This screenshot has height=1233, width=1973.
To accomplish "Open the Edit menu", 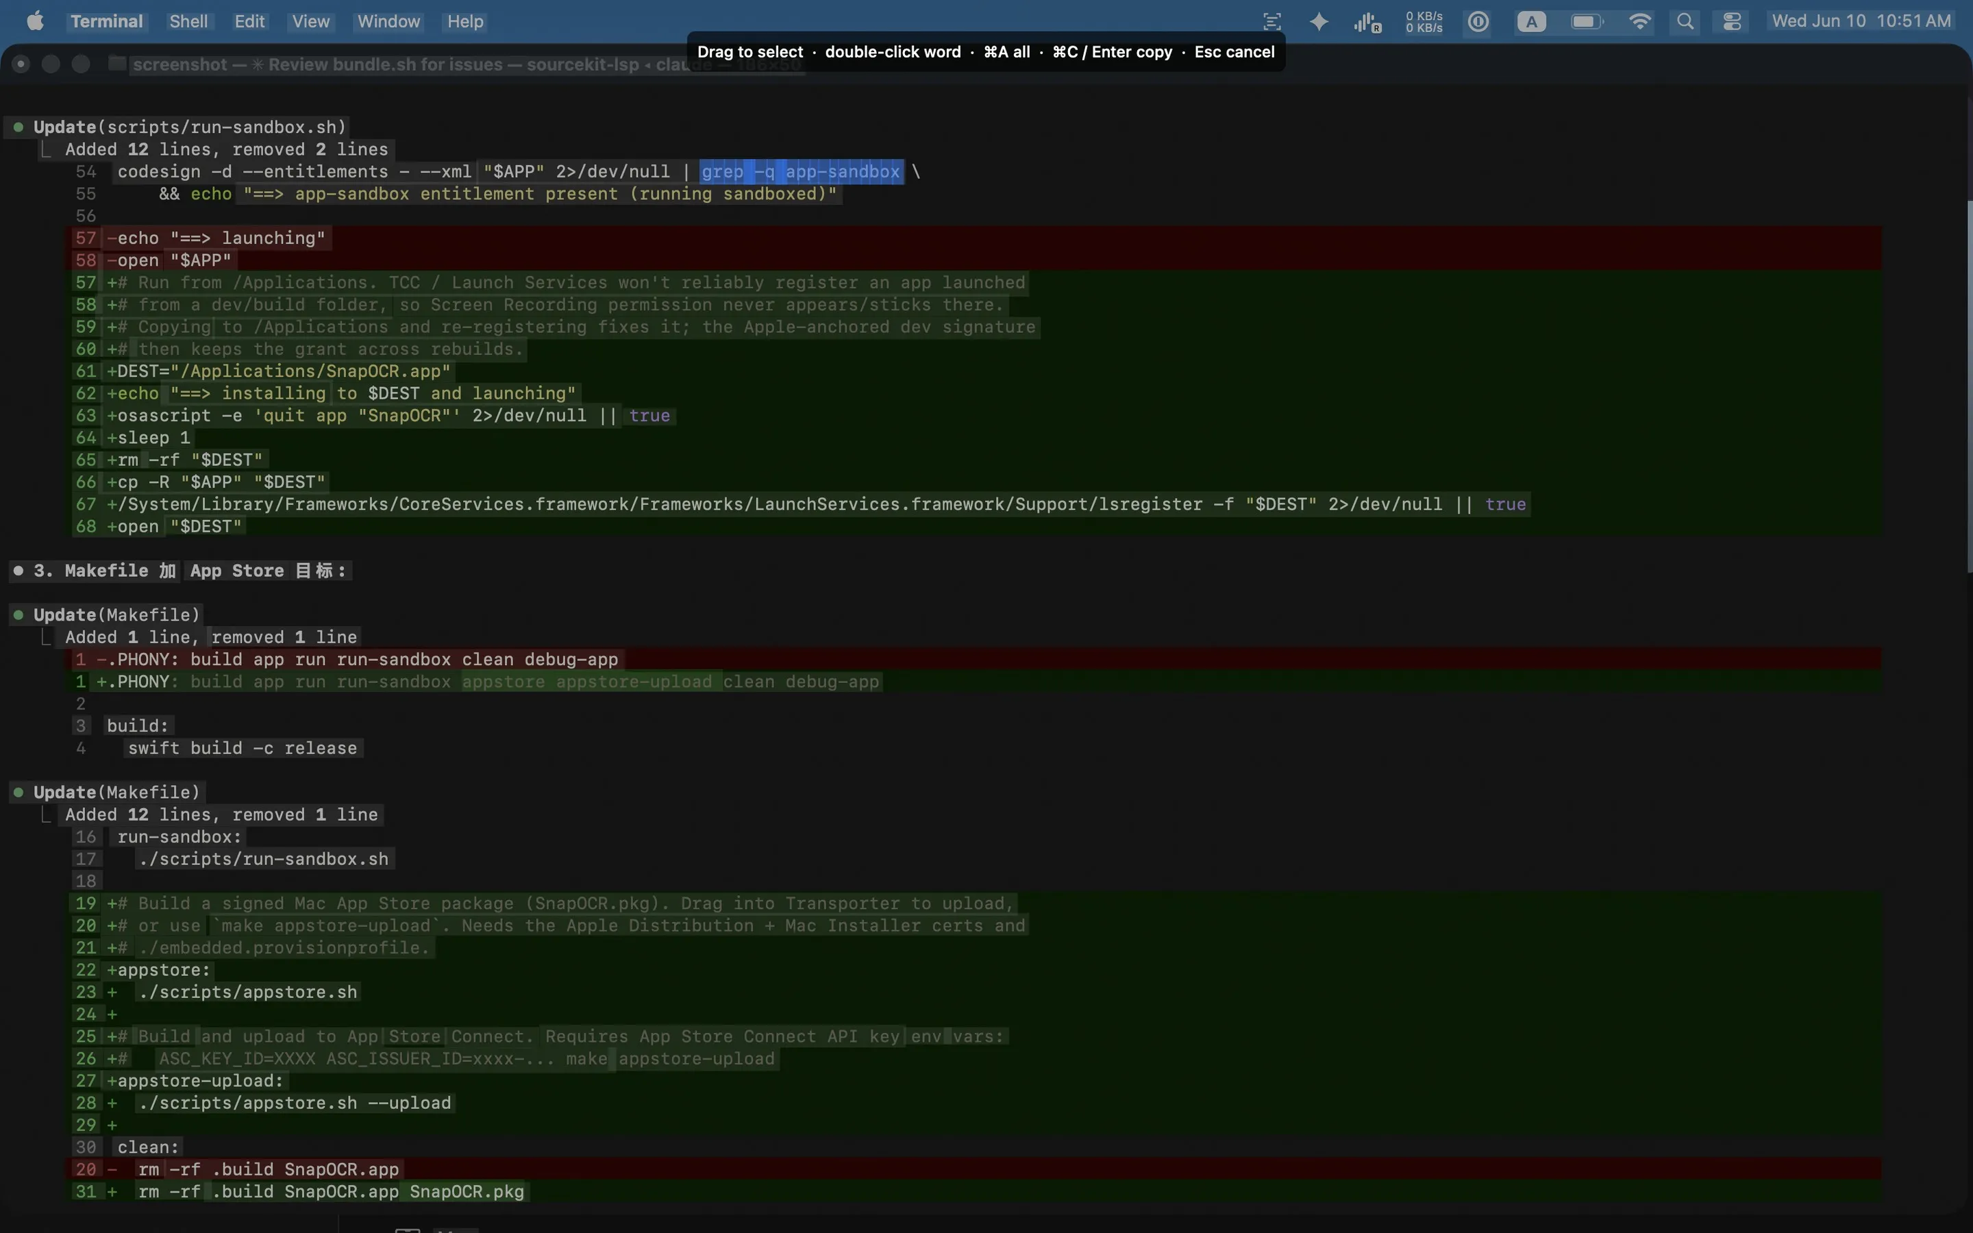I will click(x=249, y=21).
